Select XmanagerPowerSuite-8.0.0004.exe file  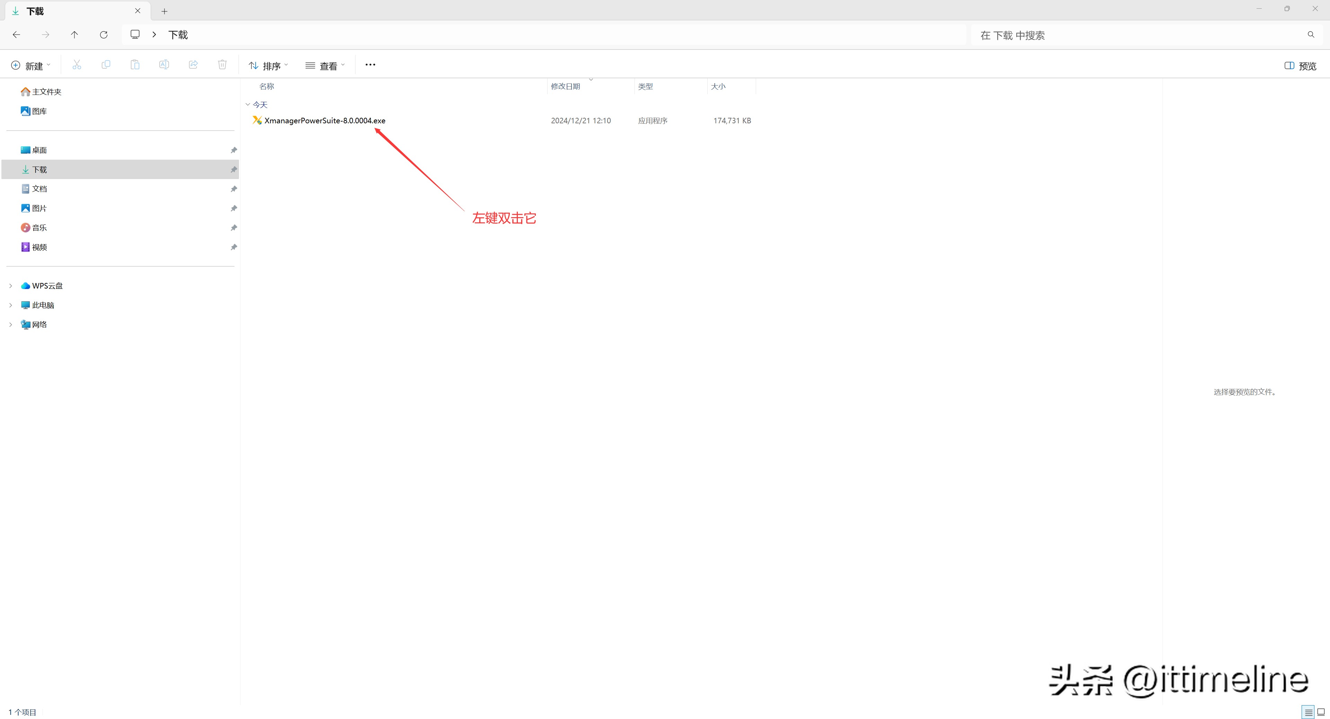(x=324, y=121)
